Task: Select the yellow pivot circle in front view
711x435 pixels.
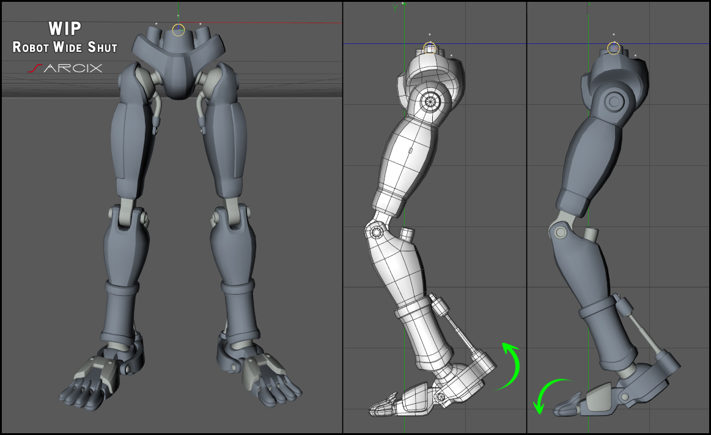Action: coord(179,31)
